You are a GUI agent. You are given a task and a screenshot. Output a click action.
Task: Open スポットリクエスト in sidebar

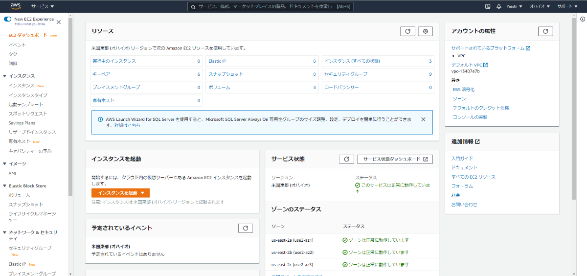[x=28, y=114]
